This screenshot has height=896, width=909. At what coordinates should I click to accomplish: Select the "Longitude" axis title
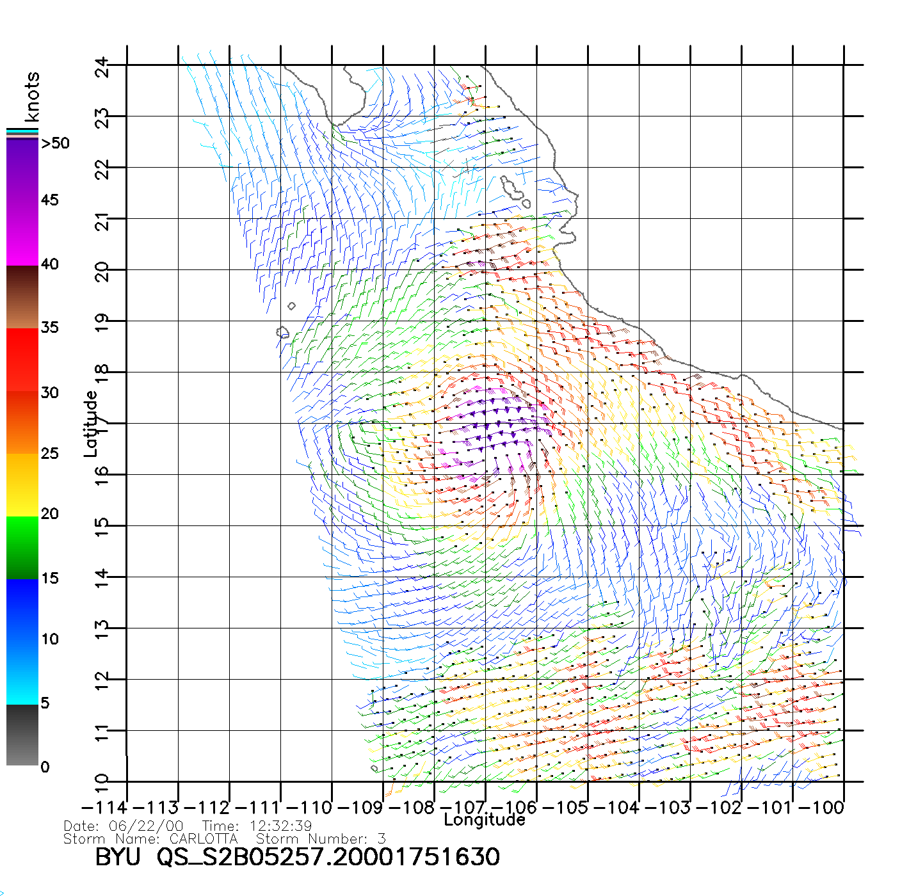click(485, 820)
